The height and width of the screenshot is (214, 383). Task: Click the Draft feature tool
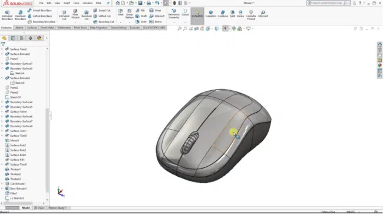pyautogui.click(x=141, y=16)
